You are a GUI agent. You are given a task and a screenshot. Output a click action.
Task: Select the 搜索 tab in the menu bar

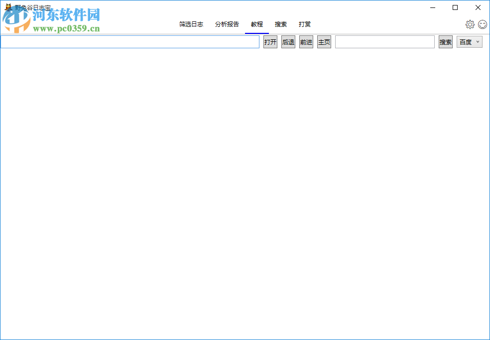point(280,24)
